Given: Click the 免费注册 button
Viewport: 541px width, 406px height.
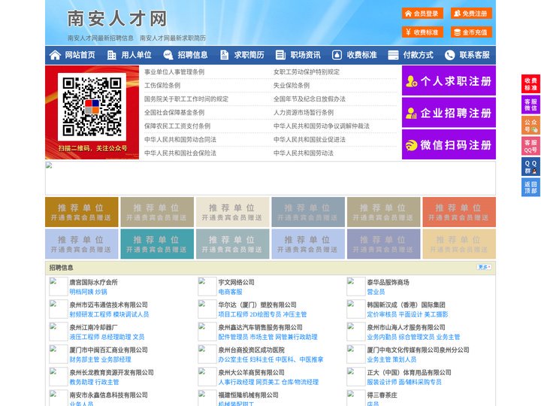Looking at the screenshot, I should tap(471, 14).
